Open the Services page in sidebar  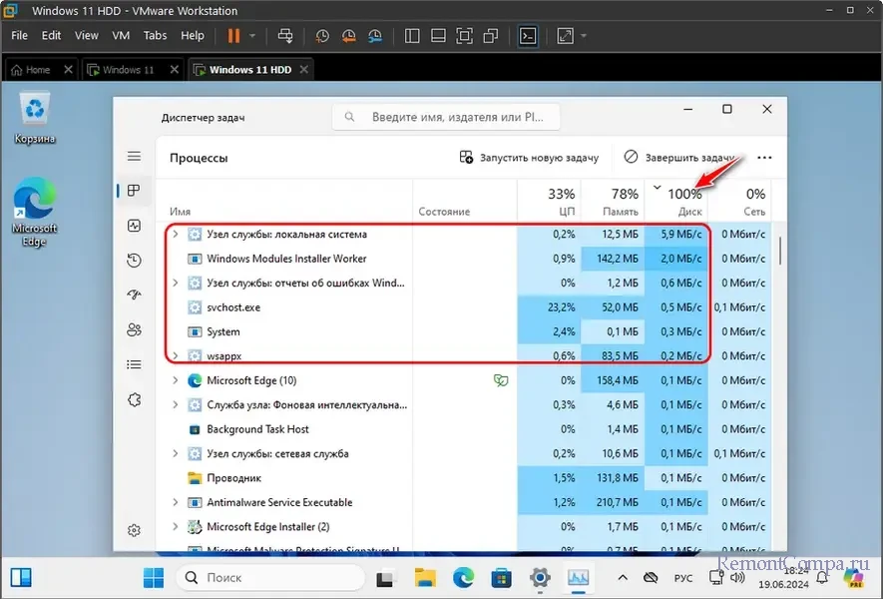pos(134,399)
